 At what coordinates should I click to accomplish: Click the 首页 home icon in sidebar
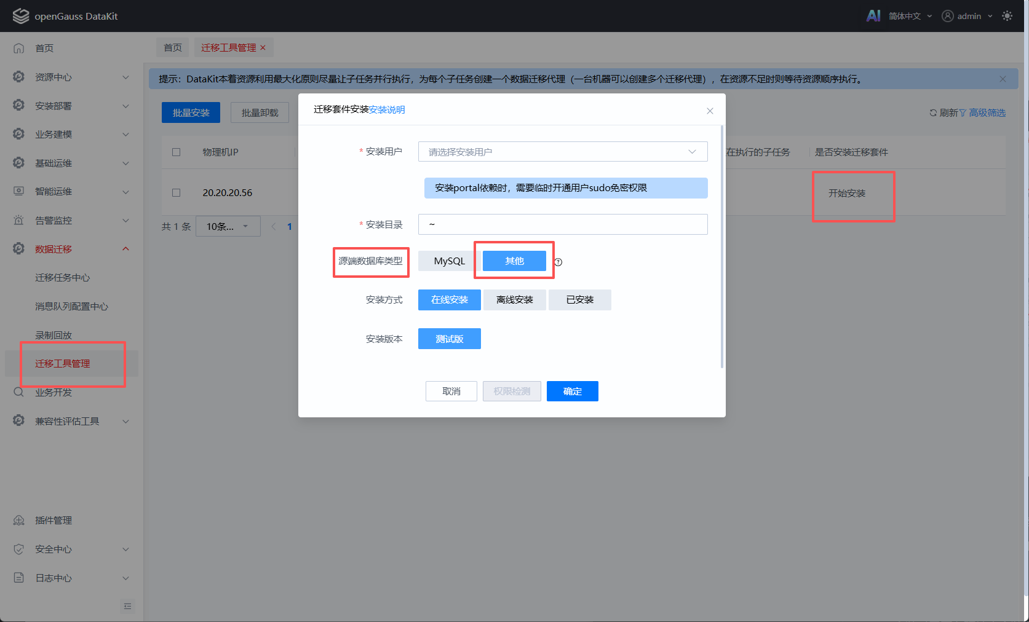tap(19, 48)
